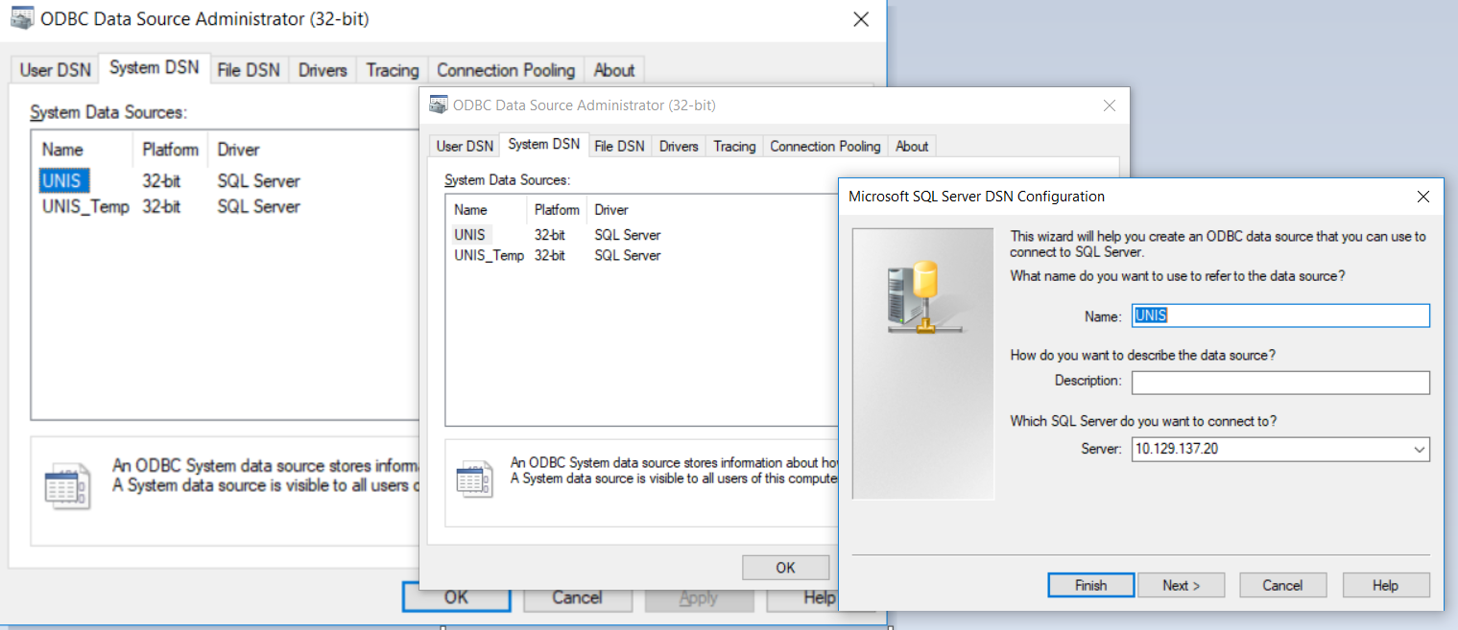Click the Platform column header
1458x630 pixels.
click(556, 209)
